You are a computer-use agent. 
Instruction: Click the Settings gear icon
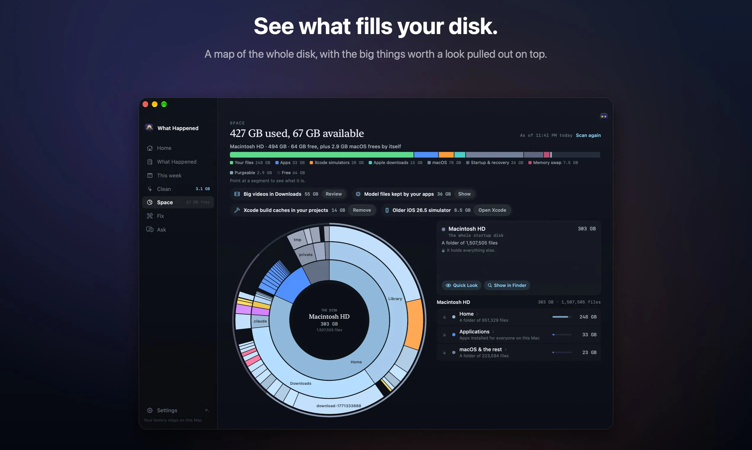[150, 410]
